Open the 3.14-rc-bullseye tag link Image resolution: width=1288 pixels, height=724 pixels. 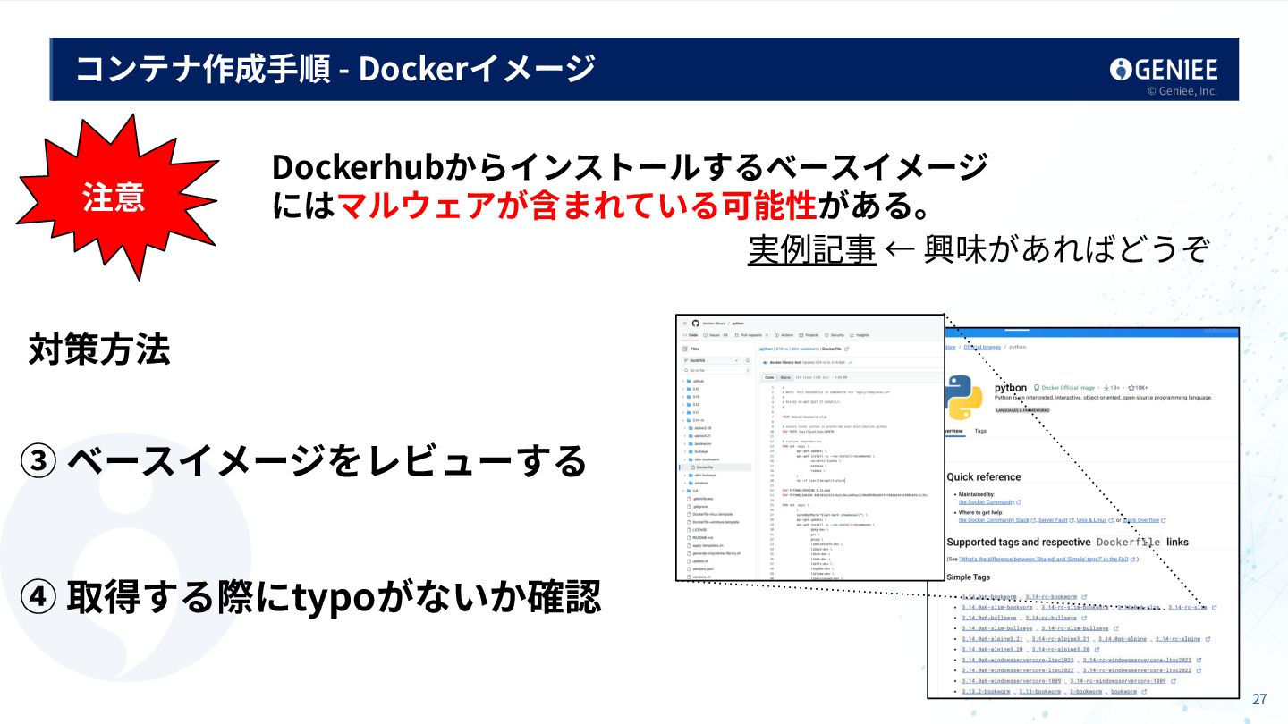coord(1051,618)
